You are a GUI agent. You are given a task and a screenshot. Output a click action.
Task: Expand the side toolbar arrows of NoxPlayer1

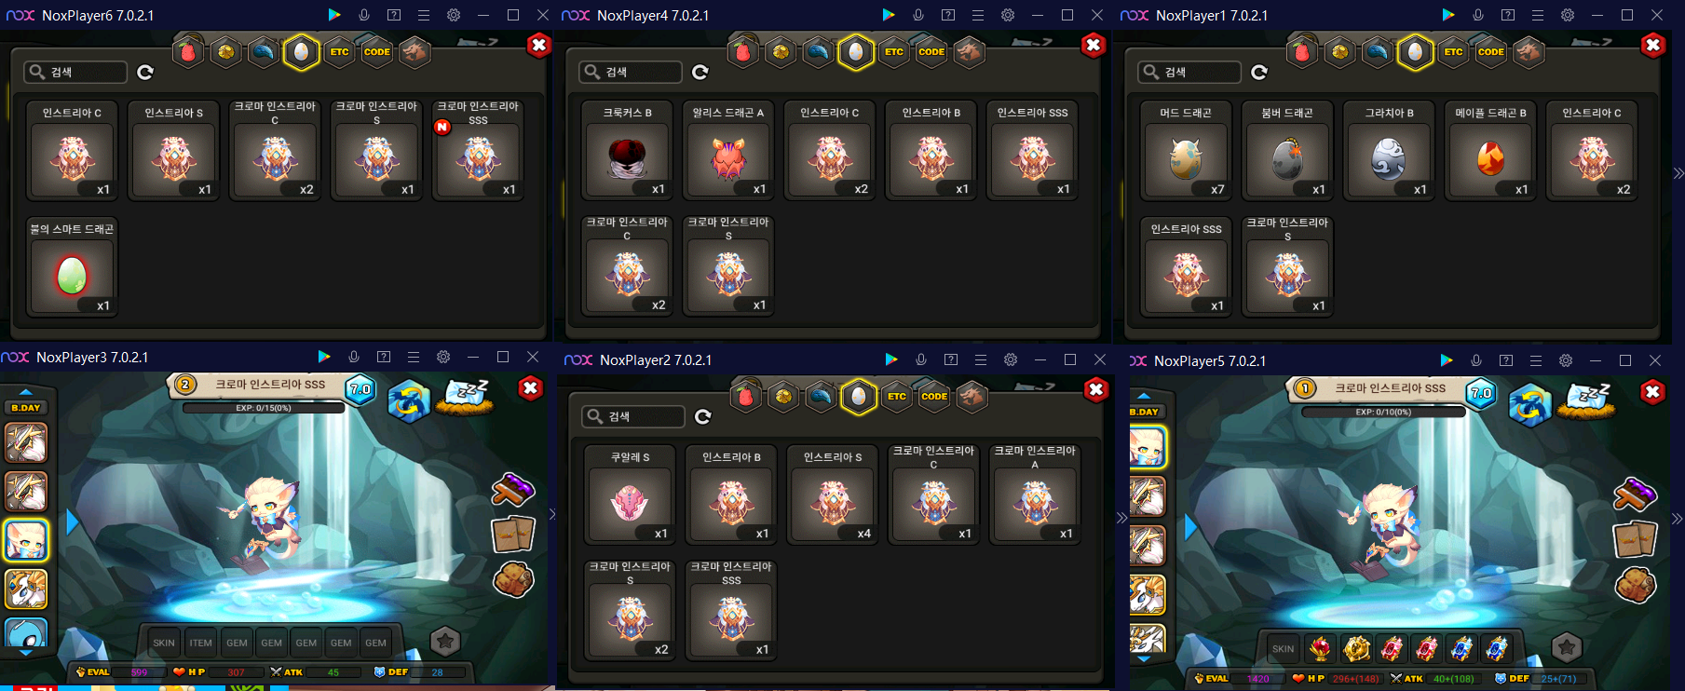pyautogui.click(x=1678, y=173)
